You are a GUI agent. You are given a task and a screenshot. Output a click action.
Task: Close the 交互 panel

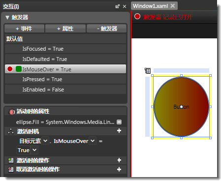125,6
